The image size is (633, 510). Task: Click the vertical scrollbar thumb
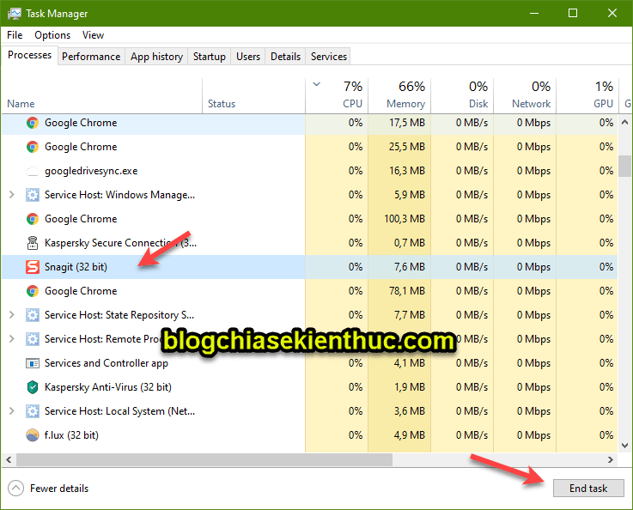click(624, 166)
